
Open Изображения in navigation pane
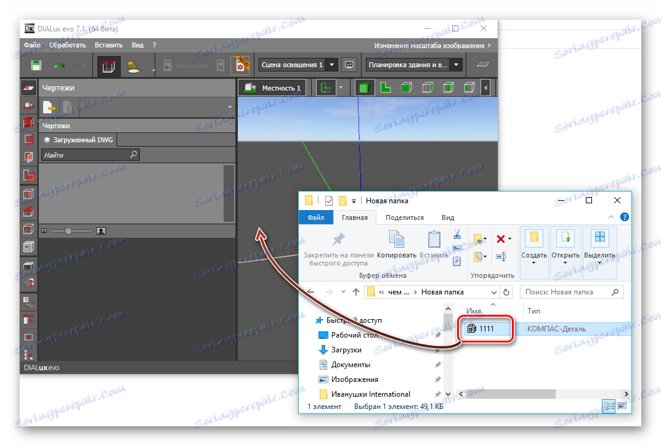pyautogui.click(x=354, y=379)
